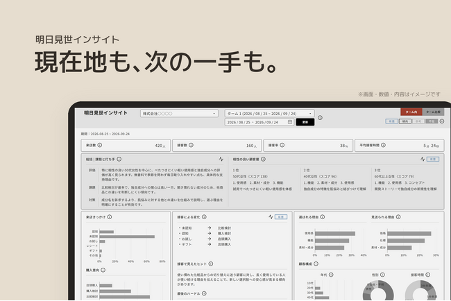This screenshot has height=301, width=451.
Task: Show info for 購入意向 chart
Action: [103, 270]
